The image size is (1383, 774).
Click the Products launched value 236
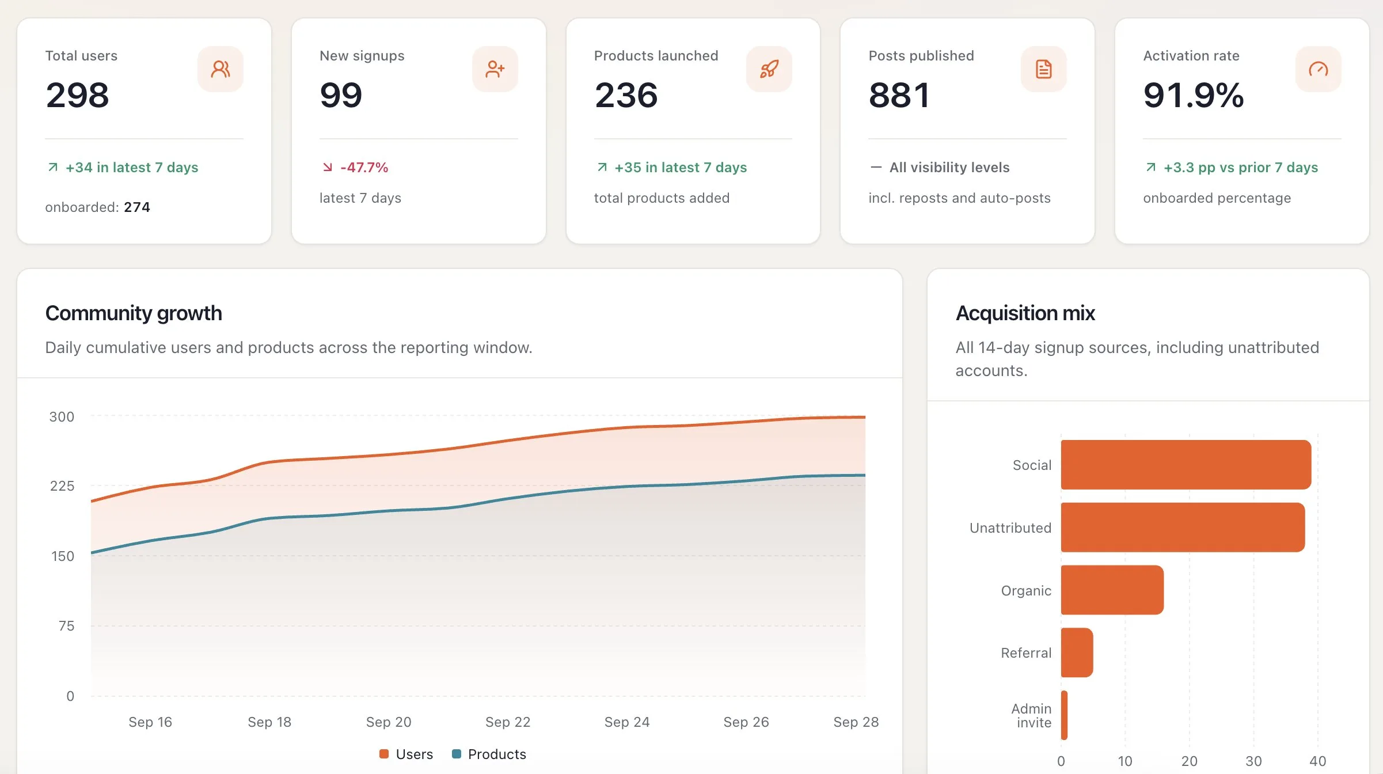[x=626, y=95]
